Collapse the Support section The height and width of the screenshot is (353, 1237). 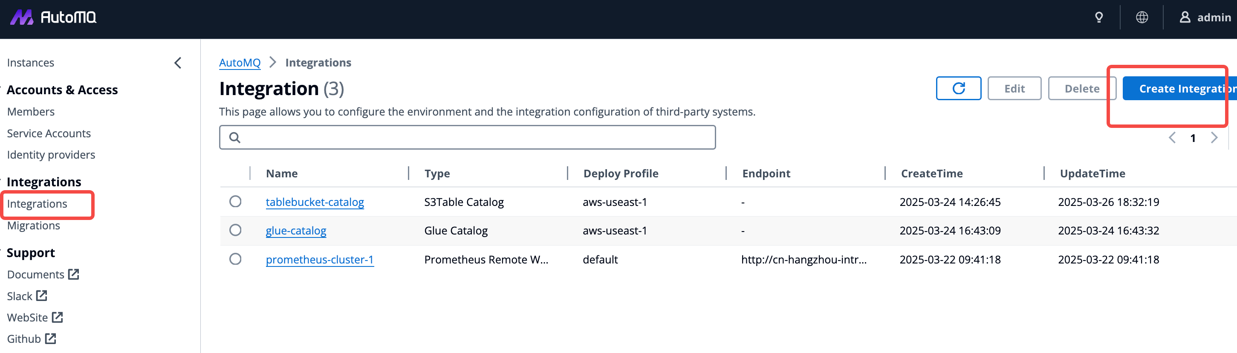(x=31, y=253)
